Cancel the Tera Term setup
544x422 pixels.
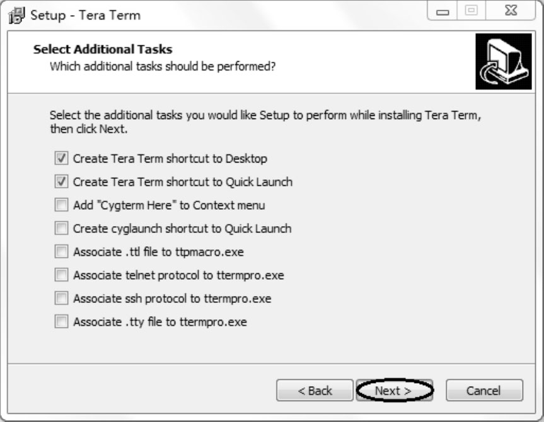click(484, 391)
